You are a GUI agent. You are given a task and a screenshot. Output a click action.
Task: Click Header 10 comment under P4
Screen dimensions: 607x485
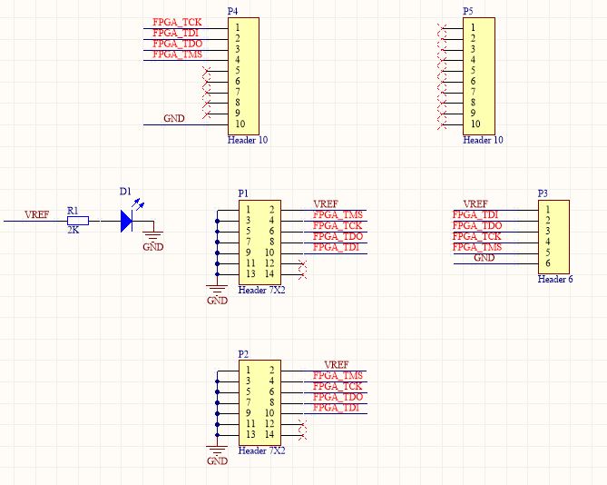point(248,140)
